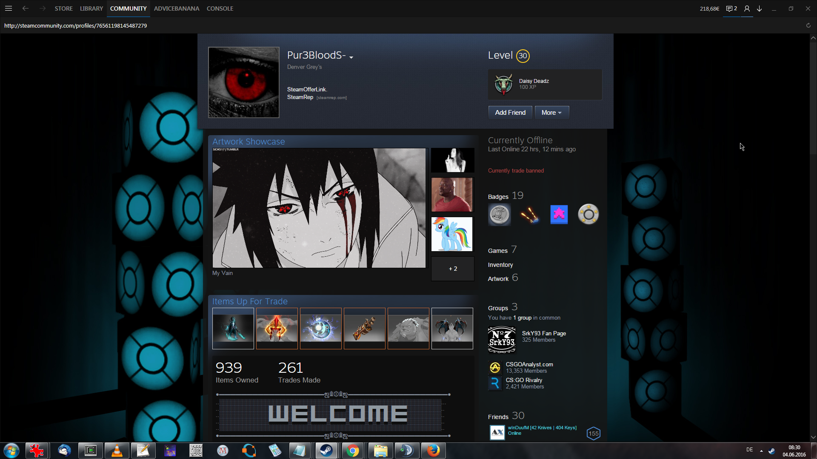Expand the Pur3BloodS- name history arrow
This screenshot has width=817, height=459.
tap(351, 57)
